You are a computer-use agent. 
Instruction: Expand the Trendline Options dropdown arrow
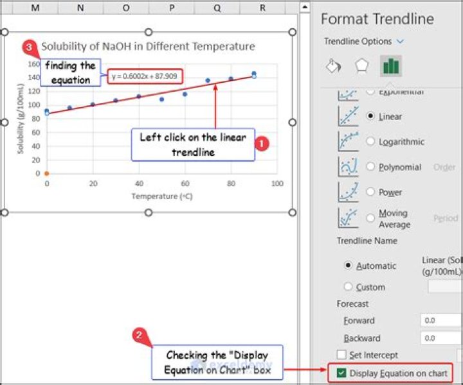pos(401,42)
